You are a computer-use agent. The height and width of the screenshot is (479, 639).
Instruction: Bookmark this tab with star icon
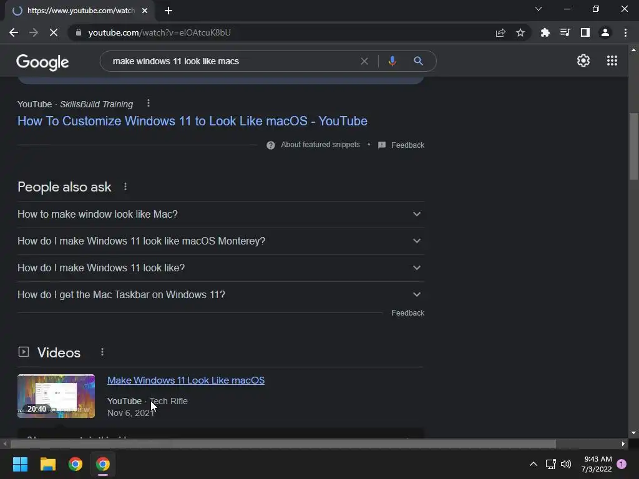point(520,32)
